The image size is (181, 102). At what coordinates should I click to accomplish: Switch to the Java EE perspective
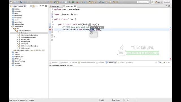(x=159, y=2)
